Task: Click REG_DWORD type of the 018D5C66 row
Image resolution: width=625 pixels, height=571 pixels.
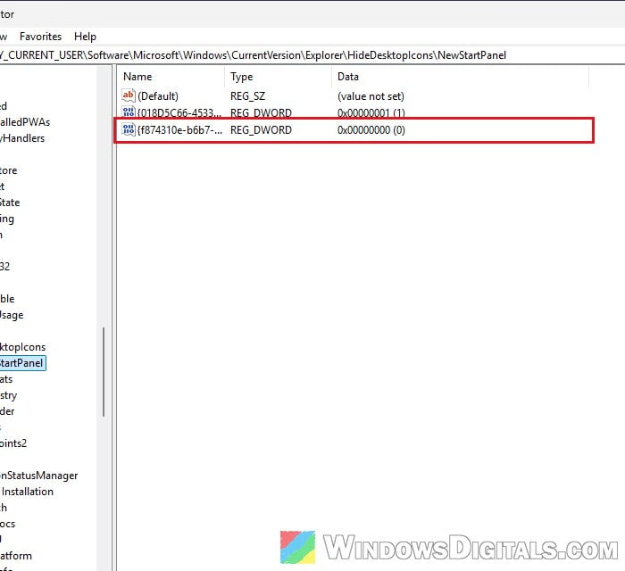Action: tap(261, 113)
